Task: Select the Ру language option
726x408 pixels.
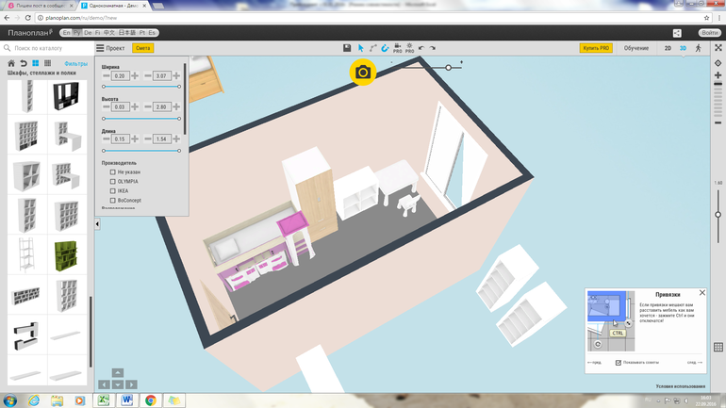Action: tap(77, 33)
